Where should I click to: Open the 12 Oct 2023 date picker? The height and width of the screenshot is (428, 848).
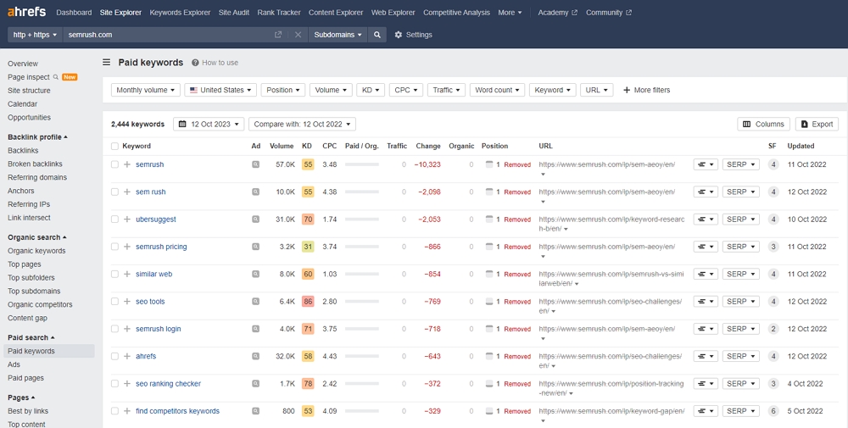[209, 125]
